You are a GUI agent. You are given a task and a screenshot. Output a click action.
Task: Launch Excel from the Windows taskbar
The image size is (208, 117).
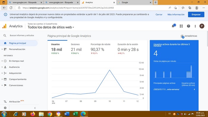click(x=75, y=114)
